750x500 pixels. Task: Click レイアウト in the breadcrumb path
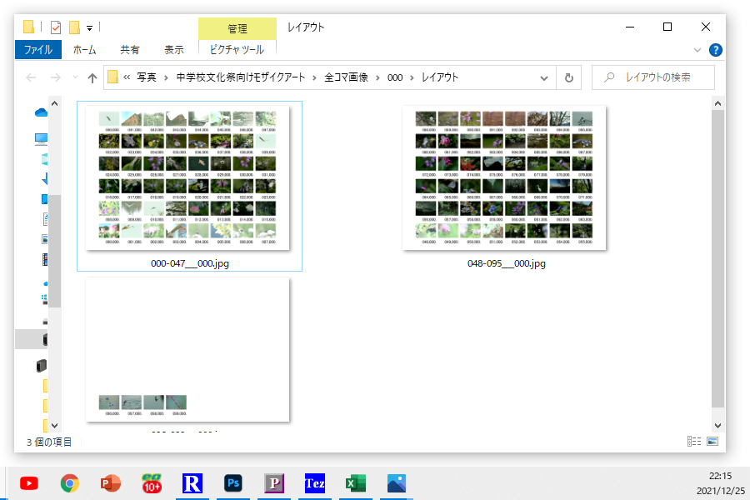pos(440,77)
